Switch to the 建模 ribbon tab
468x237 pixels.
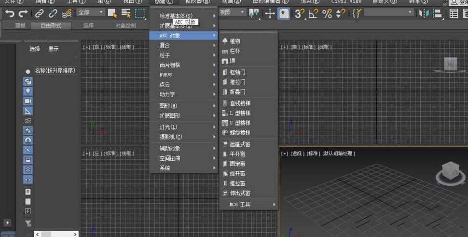[20, 26]
